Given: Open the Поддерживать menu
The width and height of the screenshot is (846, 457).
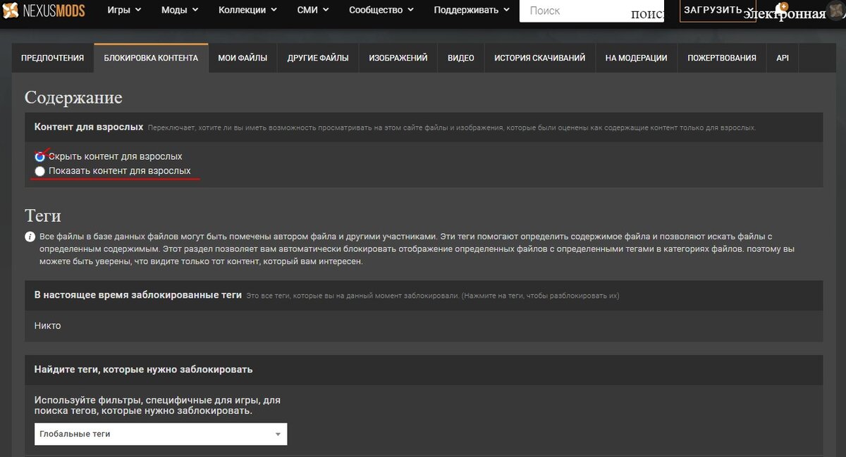Looking at the screenshot, I should coord(472,10).
